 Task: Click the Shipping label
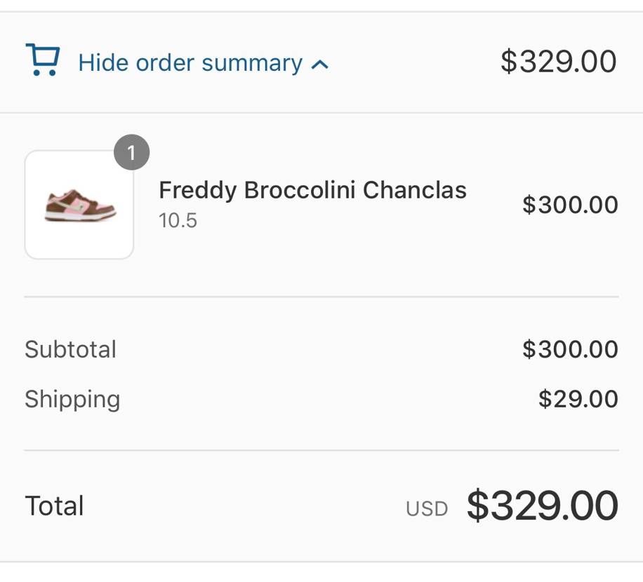pyautogui.click(x=72, y=399)
